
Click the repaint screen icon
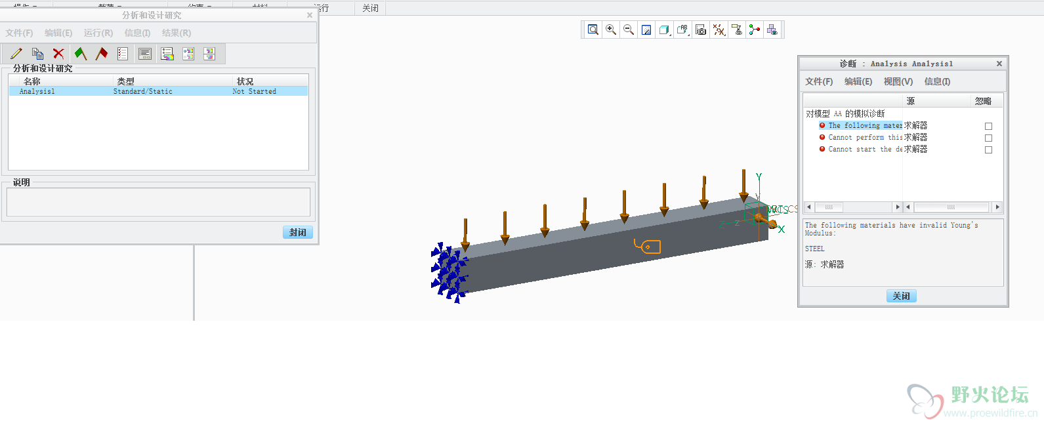coord(646,30)
